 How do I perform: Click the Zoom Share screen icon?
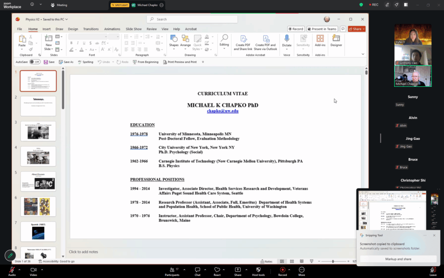[238, 271]
